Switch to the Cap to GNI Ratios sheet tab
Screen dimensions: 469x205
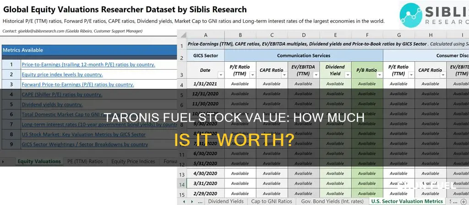tap(272, 201)
